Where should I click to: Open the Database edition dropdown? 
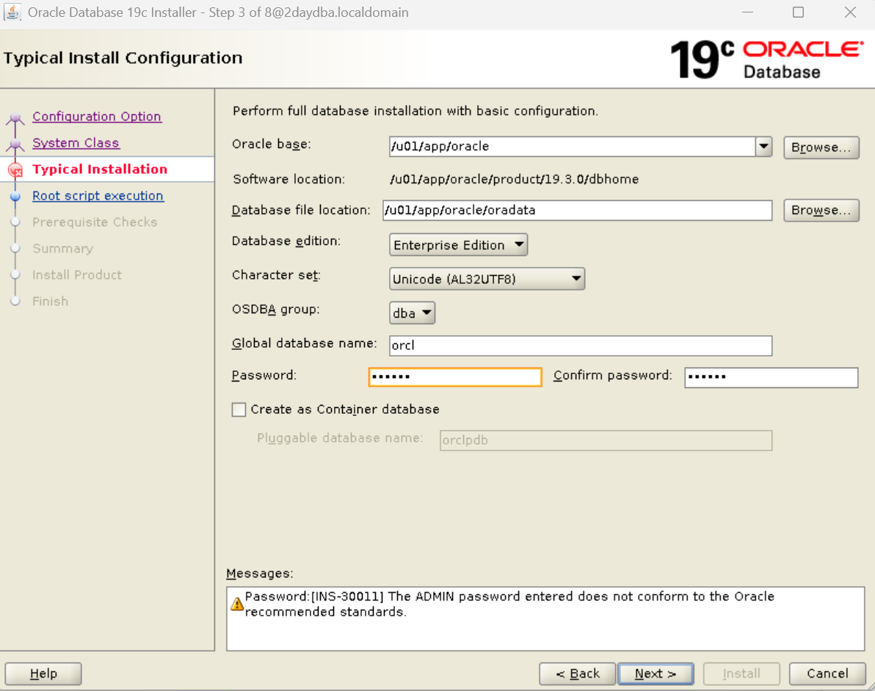point(458,244)
